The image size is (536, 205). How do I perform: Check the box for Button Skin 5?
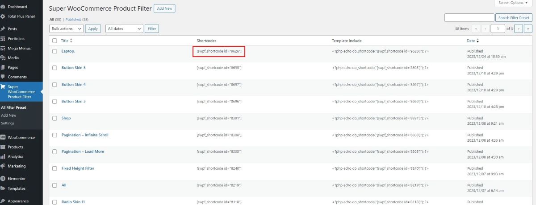pyautogui.click(x=54, y=68)
